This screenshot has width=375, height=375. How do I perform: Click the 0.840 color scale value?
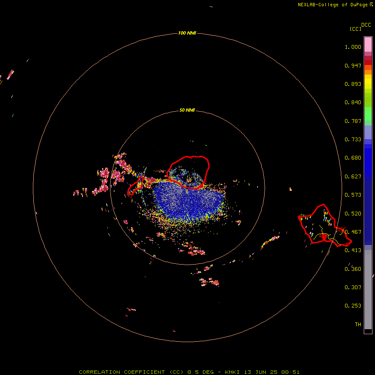point(353,102)
